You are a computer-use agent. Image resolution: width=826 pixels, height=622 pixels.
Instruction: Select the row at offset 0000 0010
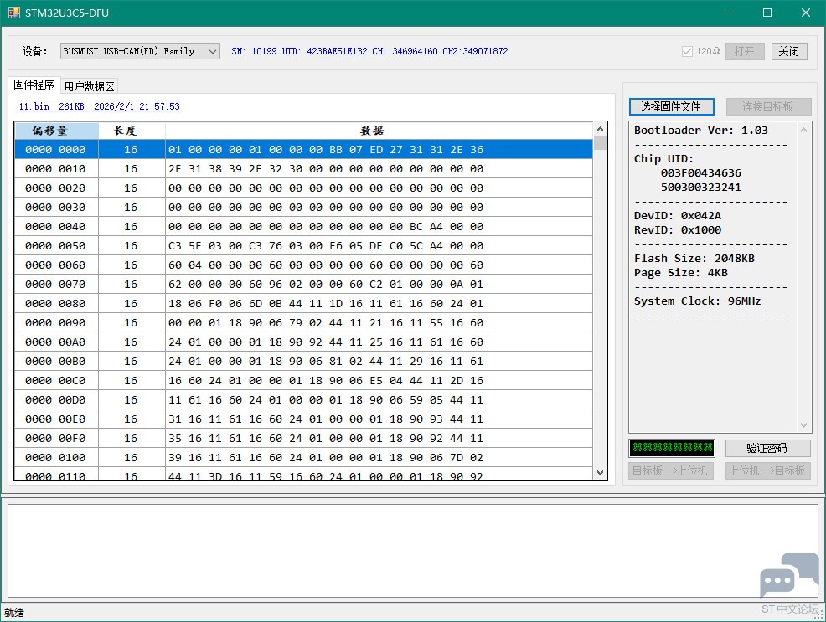303,168
